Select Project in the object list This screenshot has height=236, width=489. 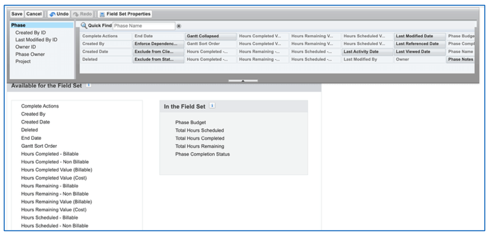[23, 62]
